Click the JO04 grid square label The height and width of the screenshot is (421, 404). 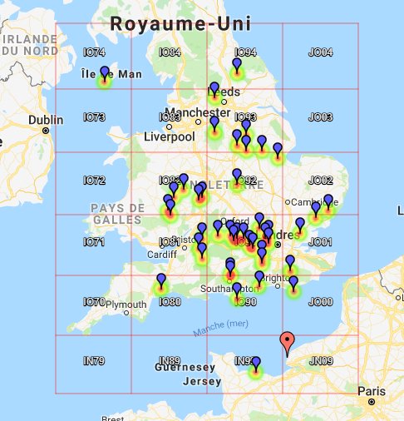321,52
